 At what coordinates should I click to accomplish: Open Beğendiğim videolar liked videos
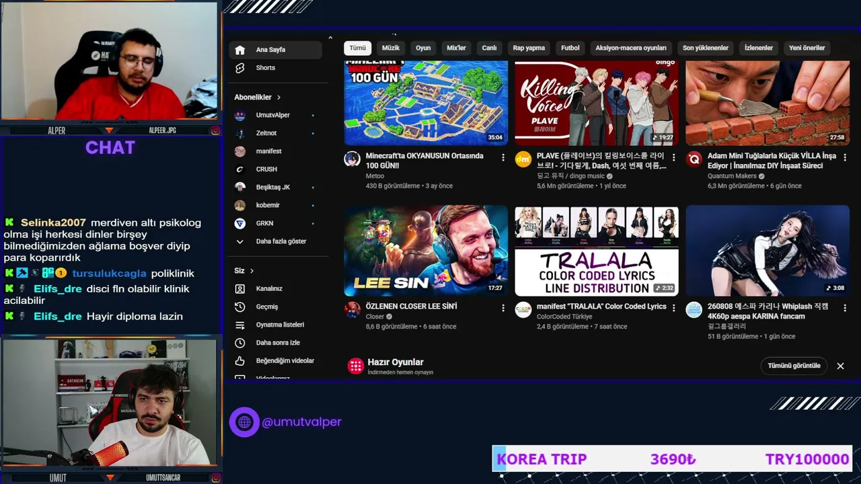coord(276,361)
